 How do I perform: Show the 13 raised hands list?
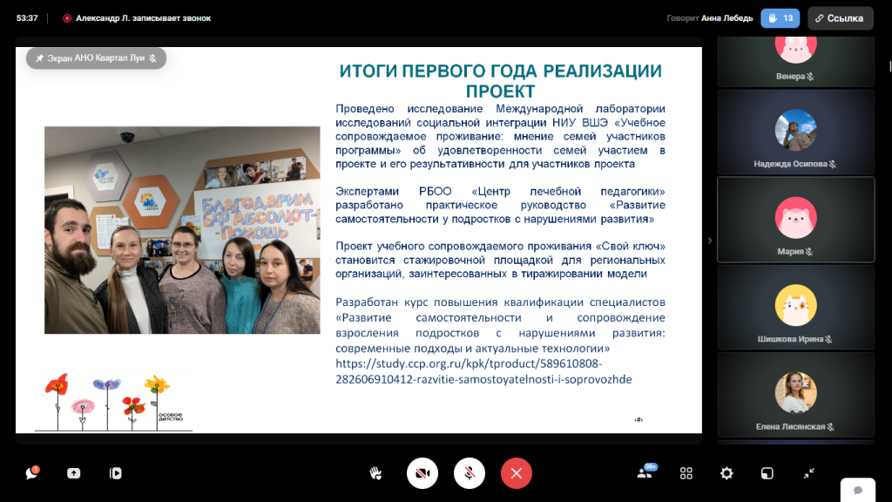click(780, 18)
